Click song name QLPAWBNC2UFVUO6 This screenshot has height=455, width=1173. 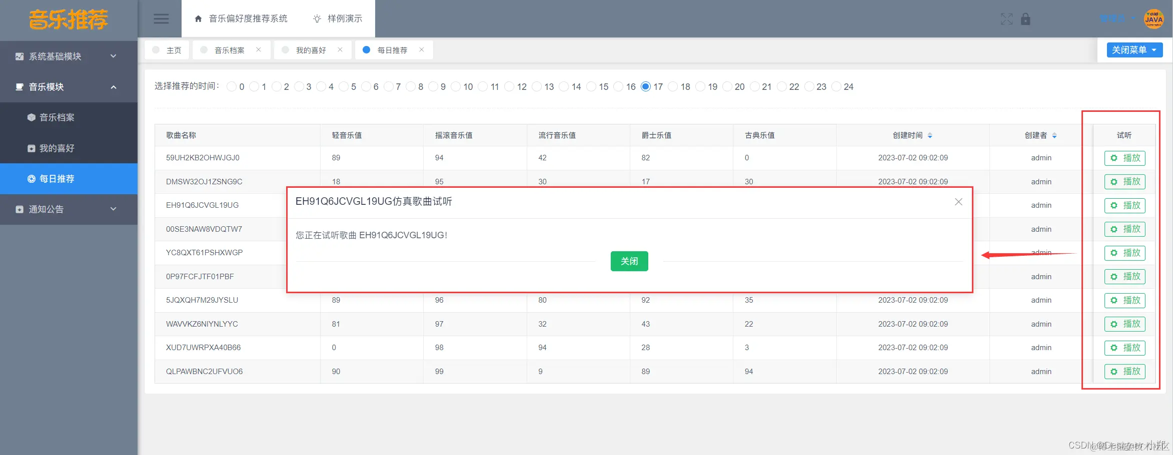coord(204,372)
